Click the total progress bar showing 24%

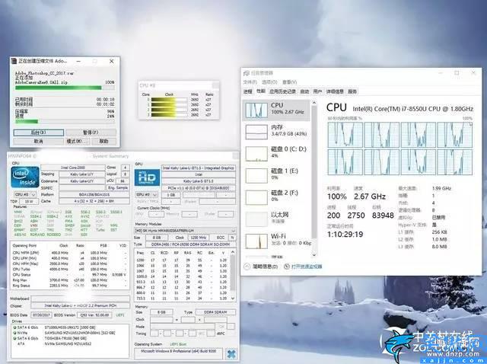(65, 121)
